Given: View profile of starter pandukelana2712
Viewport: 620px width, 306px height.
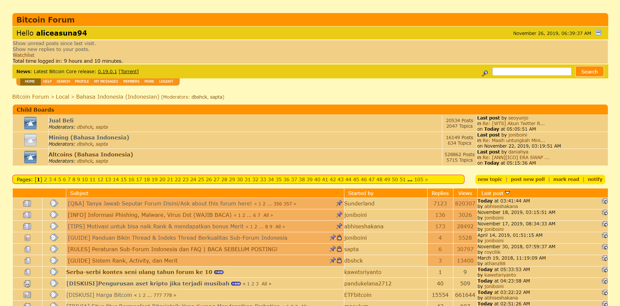Looking at the screenshot, I should pos(368,283).
